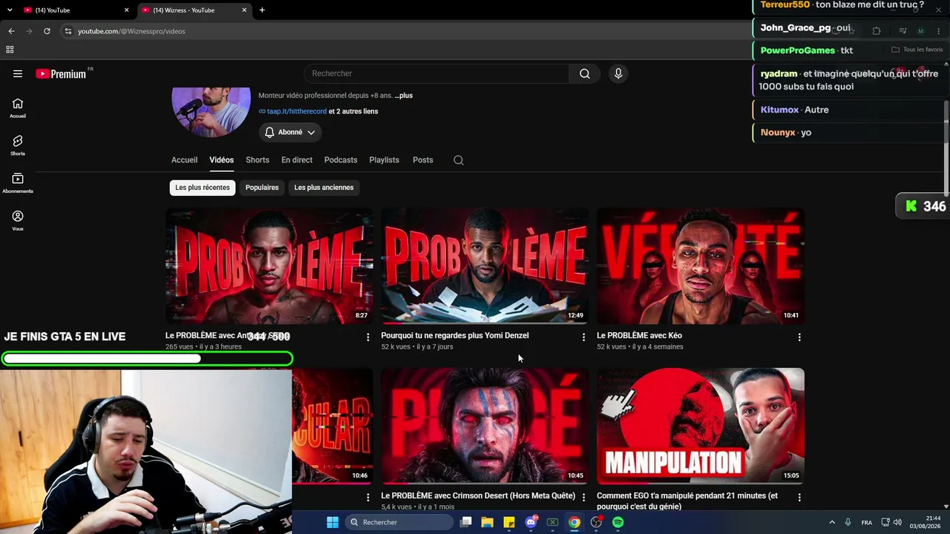Play the 15:05 MANIPULATION thumbnail
The height and width of the screenshot is (534, 950).
click(701, 426)
